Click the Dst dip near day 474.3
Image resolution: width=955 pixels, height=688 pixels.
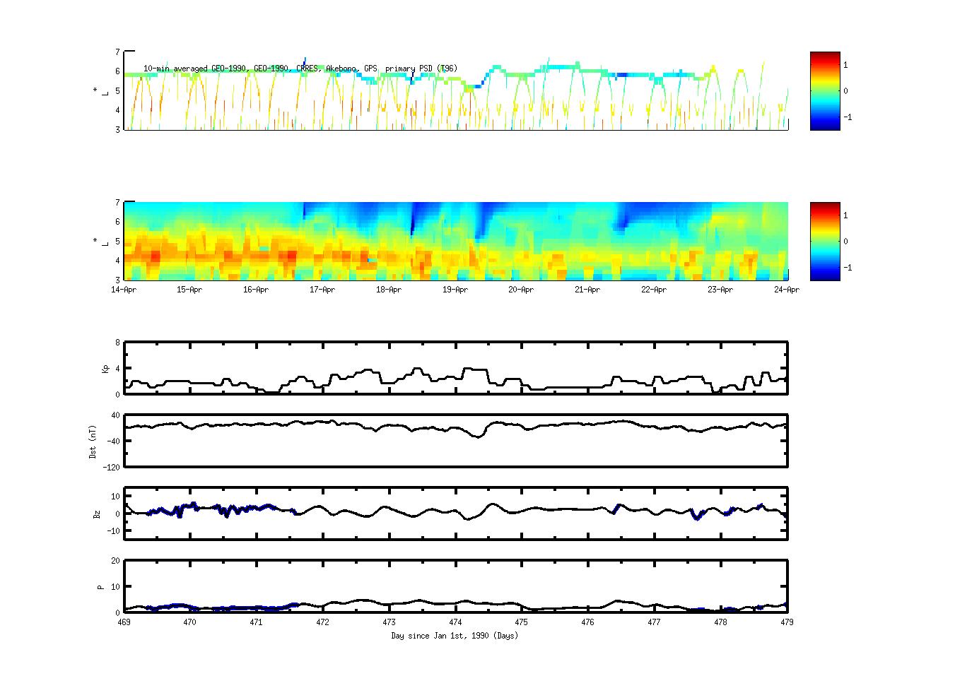(x=479, y=437)
